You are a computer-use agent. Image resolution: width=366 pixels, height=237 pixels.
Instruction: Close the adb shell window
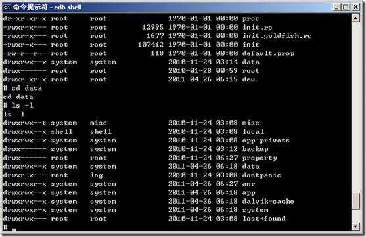355,7
